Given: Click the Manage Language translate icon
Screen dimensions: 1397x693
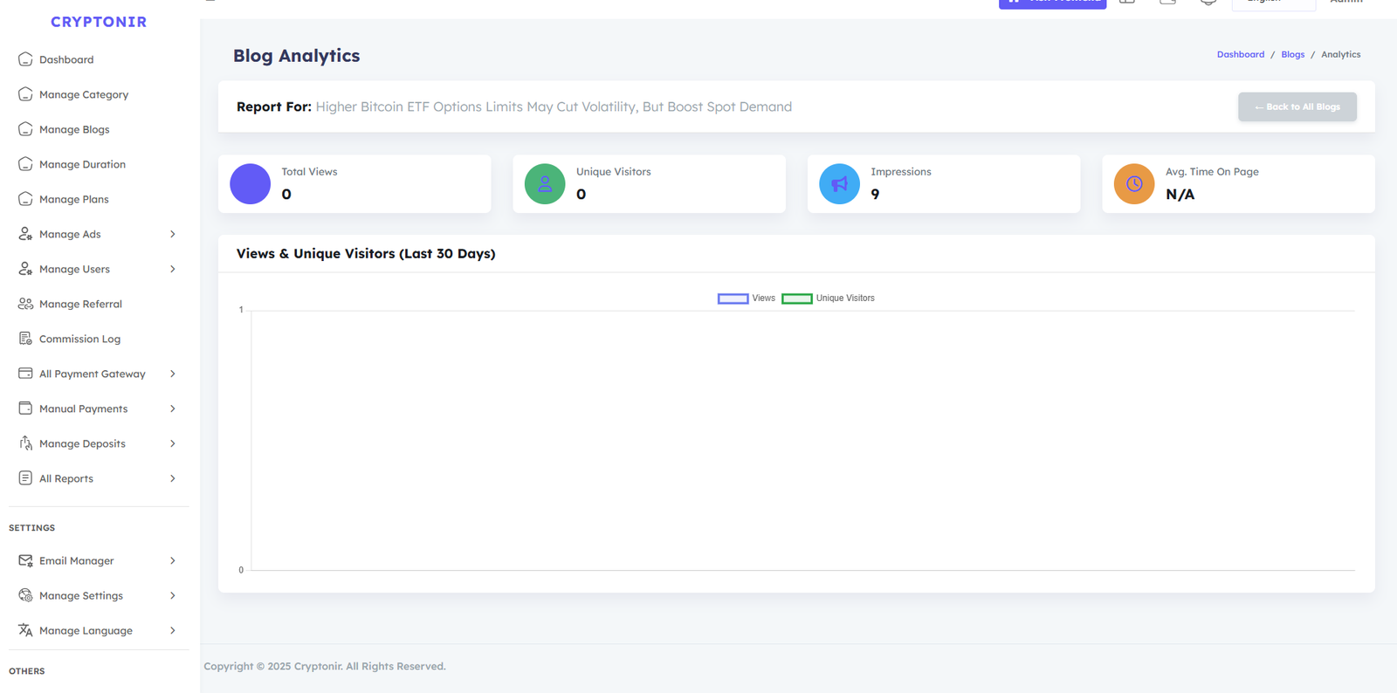Looking at the screenshot, I should click(x=25, y=630).
